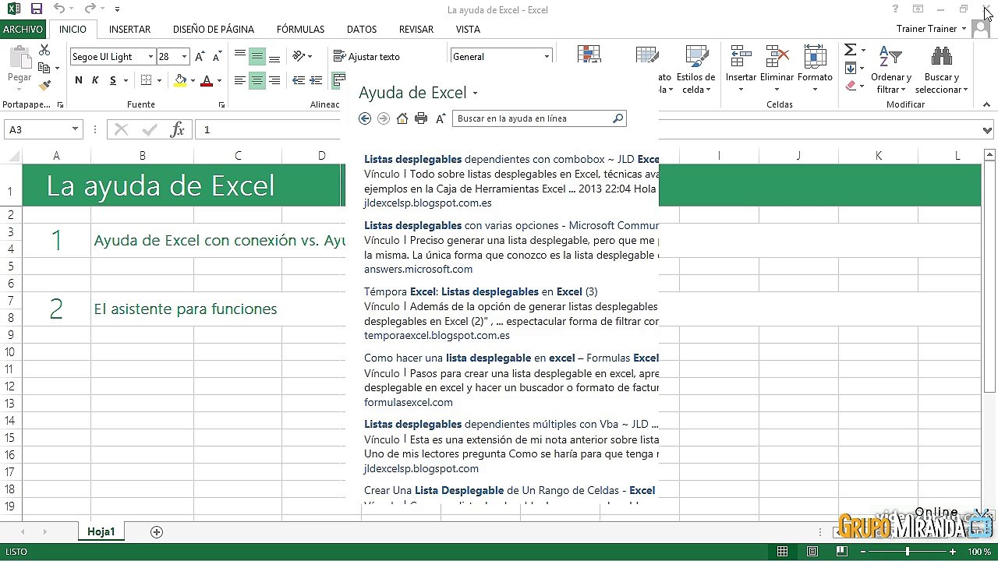The image size is (998, 561).
Task: Open the General number format dropdown
Action: (547, 57)
